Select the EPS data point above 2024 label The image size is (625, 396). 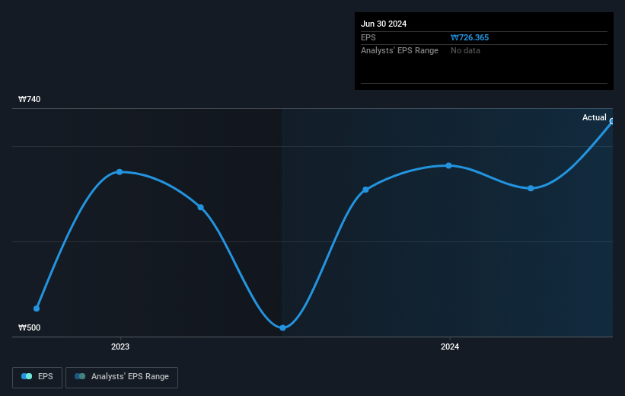coord(449,165)
